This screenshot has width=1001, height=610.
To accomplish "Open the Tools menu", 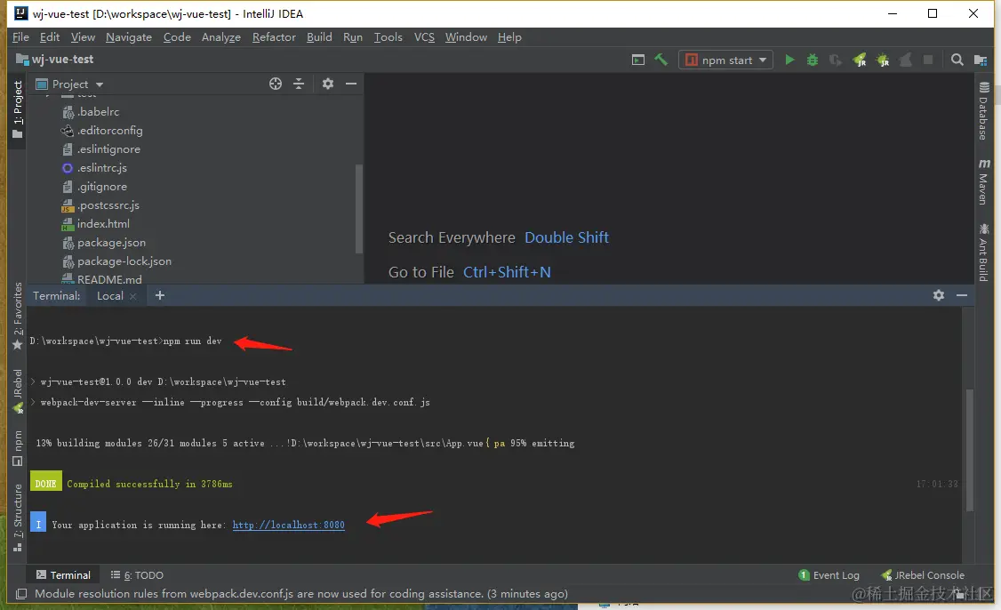I will point(388,37).
